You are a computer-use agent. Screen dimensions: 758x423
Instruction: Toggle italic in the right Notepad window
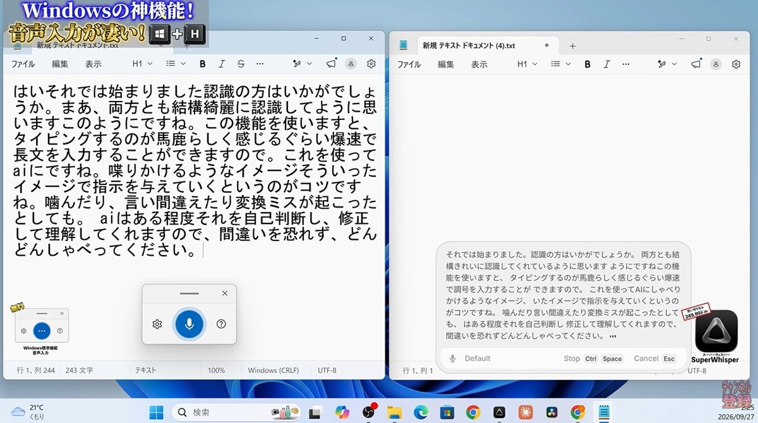(x=606, y=64)
